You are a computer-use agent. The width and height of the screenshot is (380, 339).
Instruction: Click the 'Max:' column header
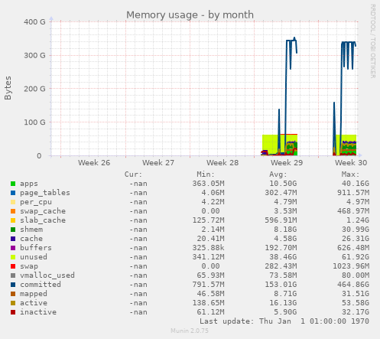(350, 174)
